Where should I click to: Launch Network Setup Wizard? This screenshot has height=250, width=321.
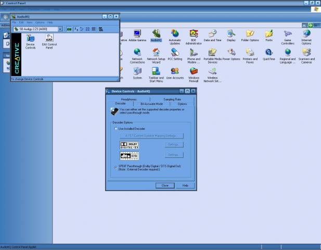[156, 56]
